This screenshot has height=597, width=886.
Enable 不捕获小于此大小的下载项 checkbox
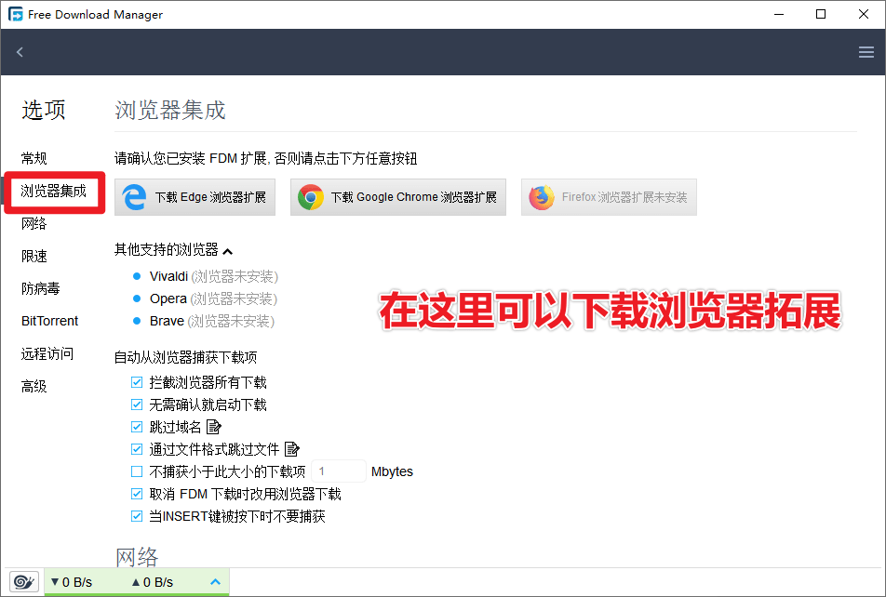tap(136, 471)
